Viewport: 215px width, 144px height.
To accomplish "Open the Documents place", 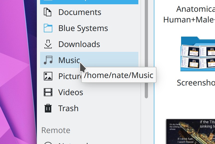I will [x=80, y=12].
